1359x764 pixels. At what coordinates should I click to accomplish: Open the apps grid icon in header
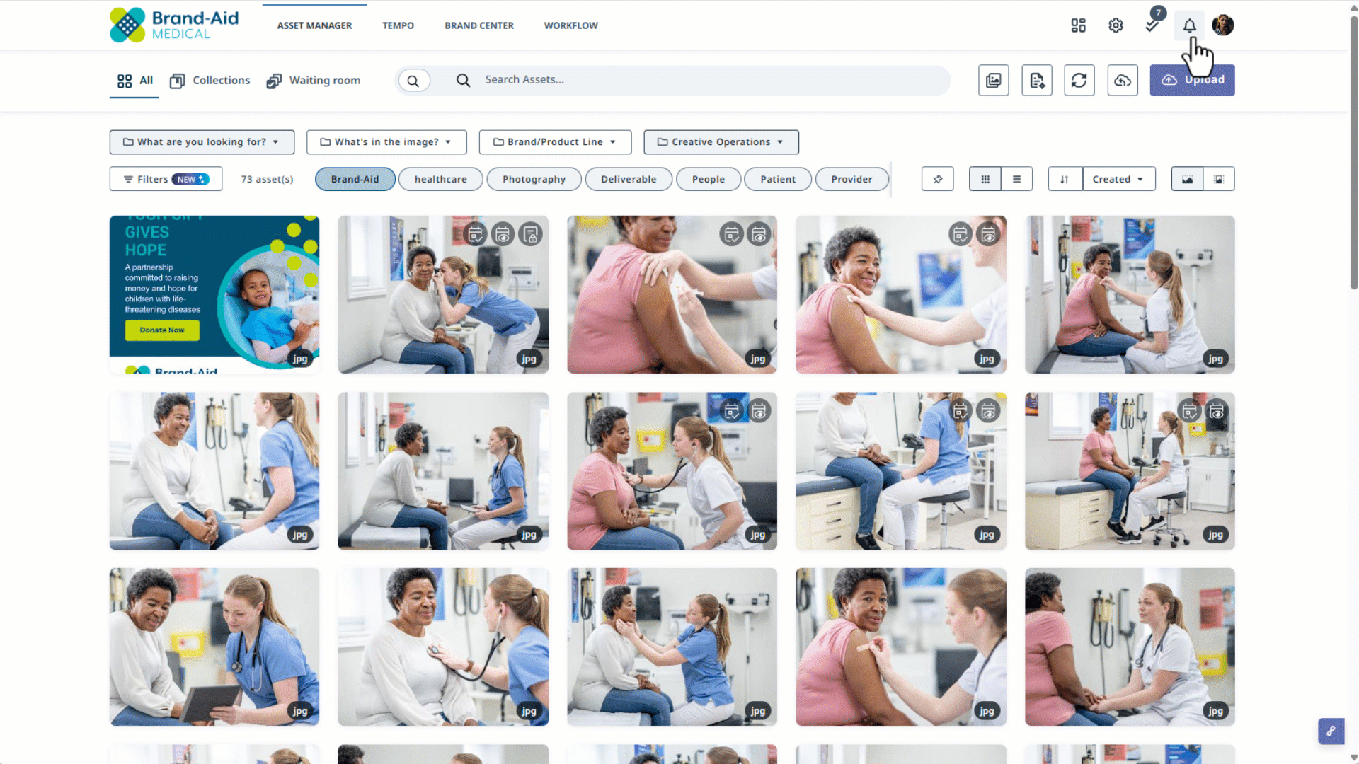1078,25
